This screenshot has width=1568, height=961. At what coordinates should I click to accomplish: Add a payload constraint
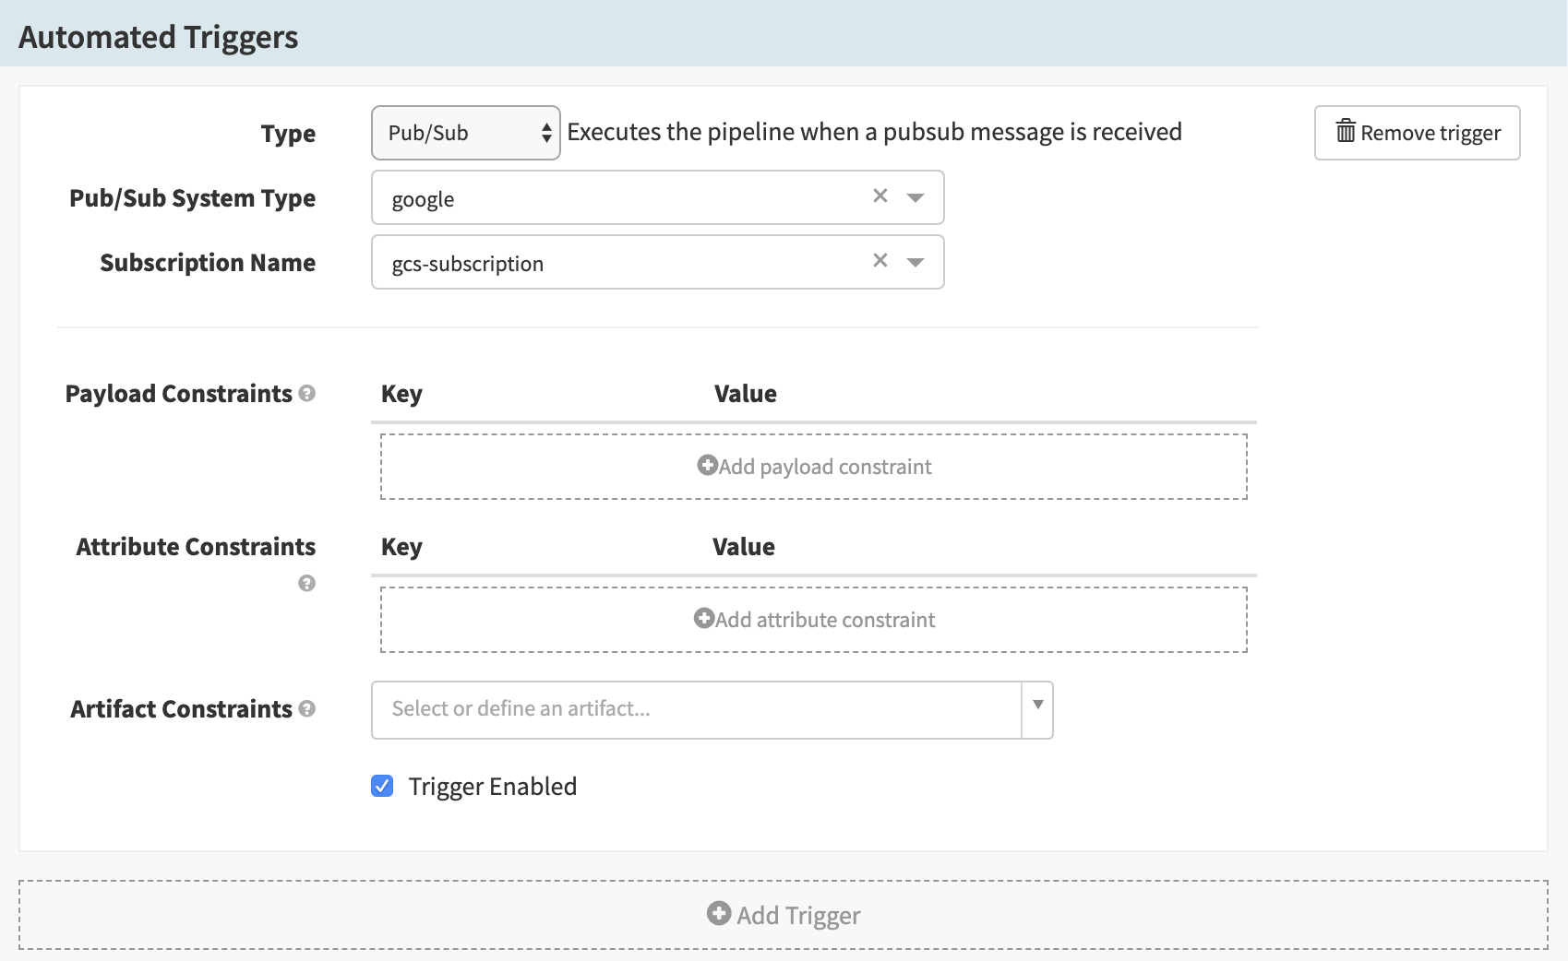(x=813, y=467)
